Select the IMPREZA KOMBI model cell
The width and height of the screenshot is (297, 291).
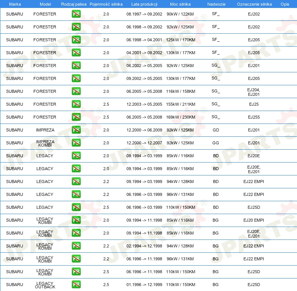coord(45,144)
